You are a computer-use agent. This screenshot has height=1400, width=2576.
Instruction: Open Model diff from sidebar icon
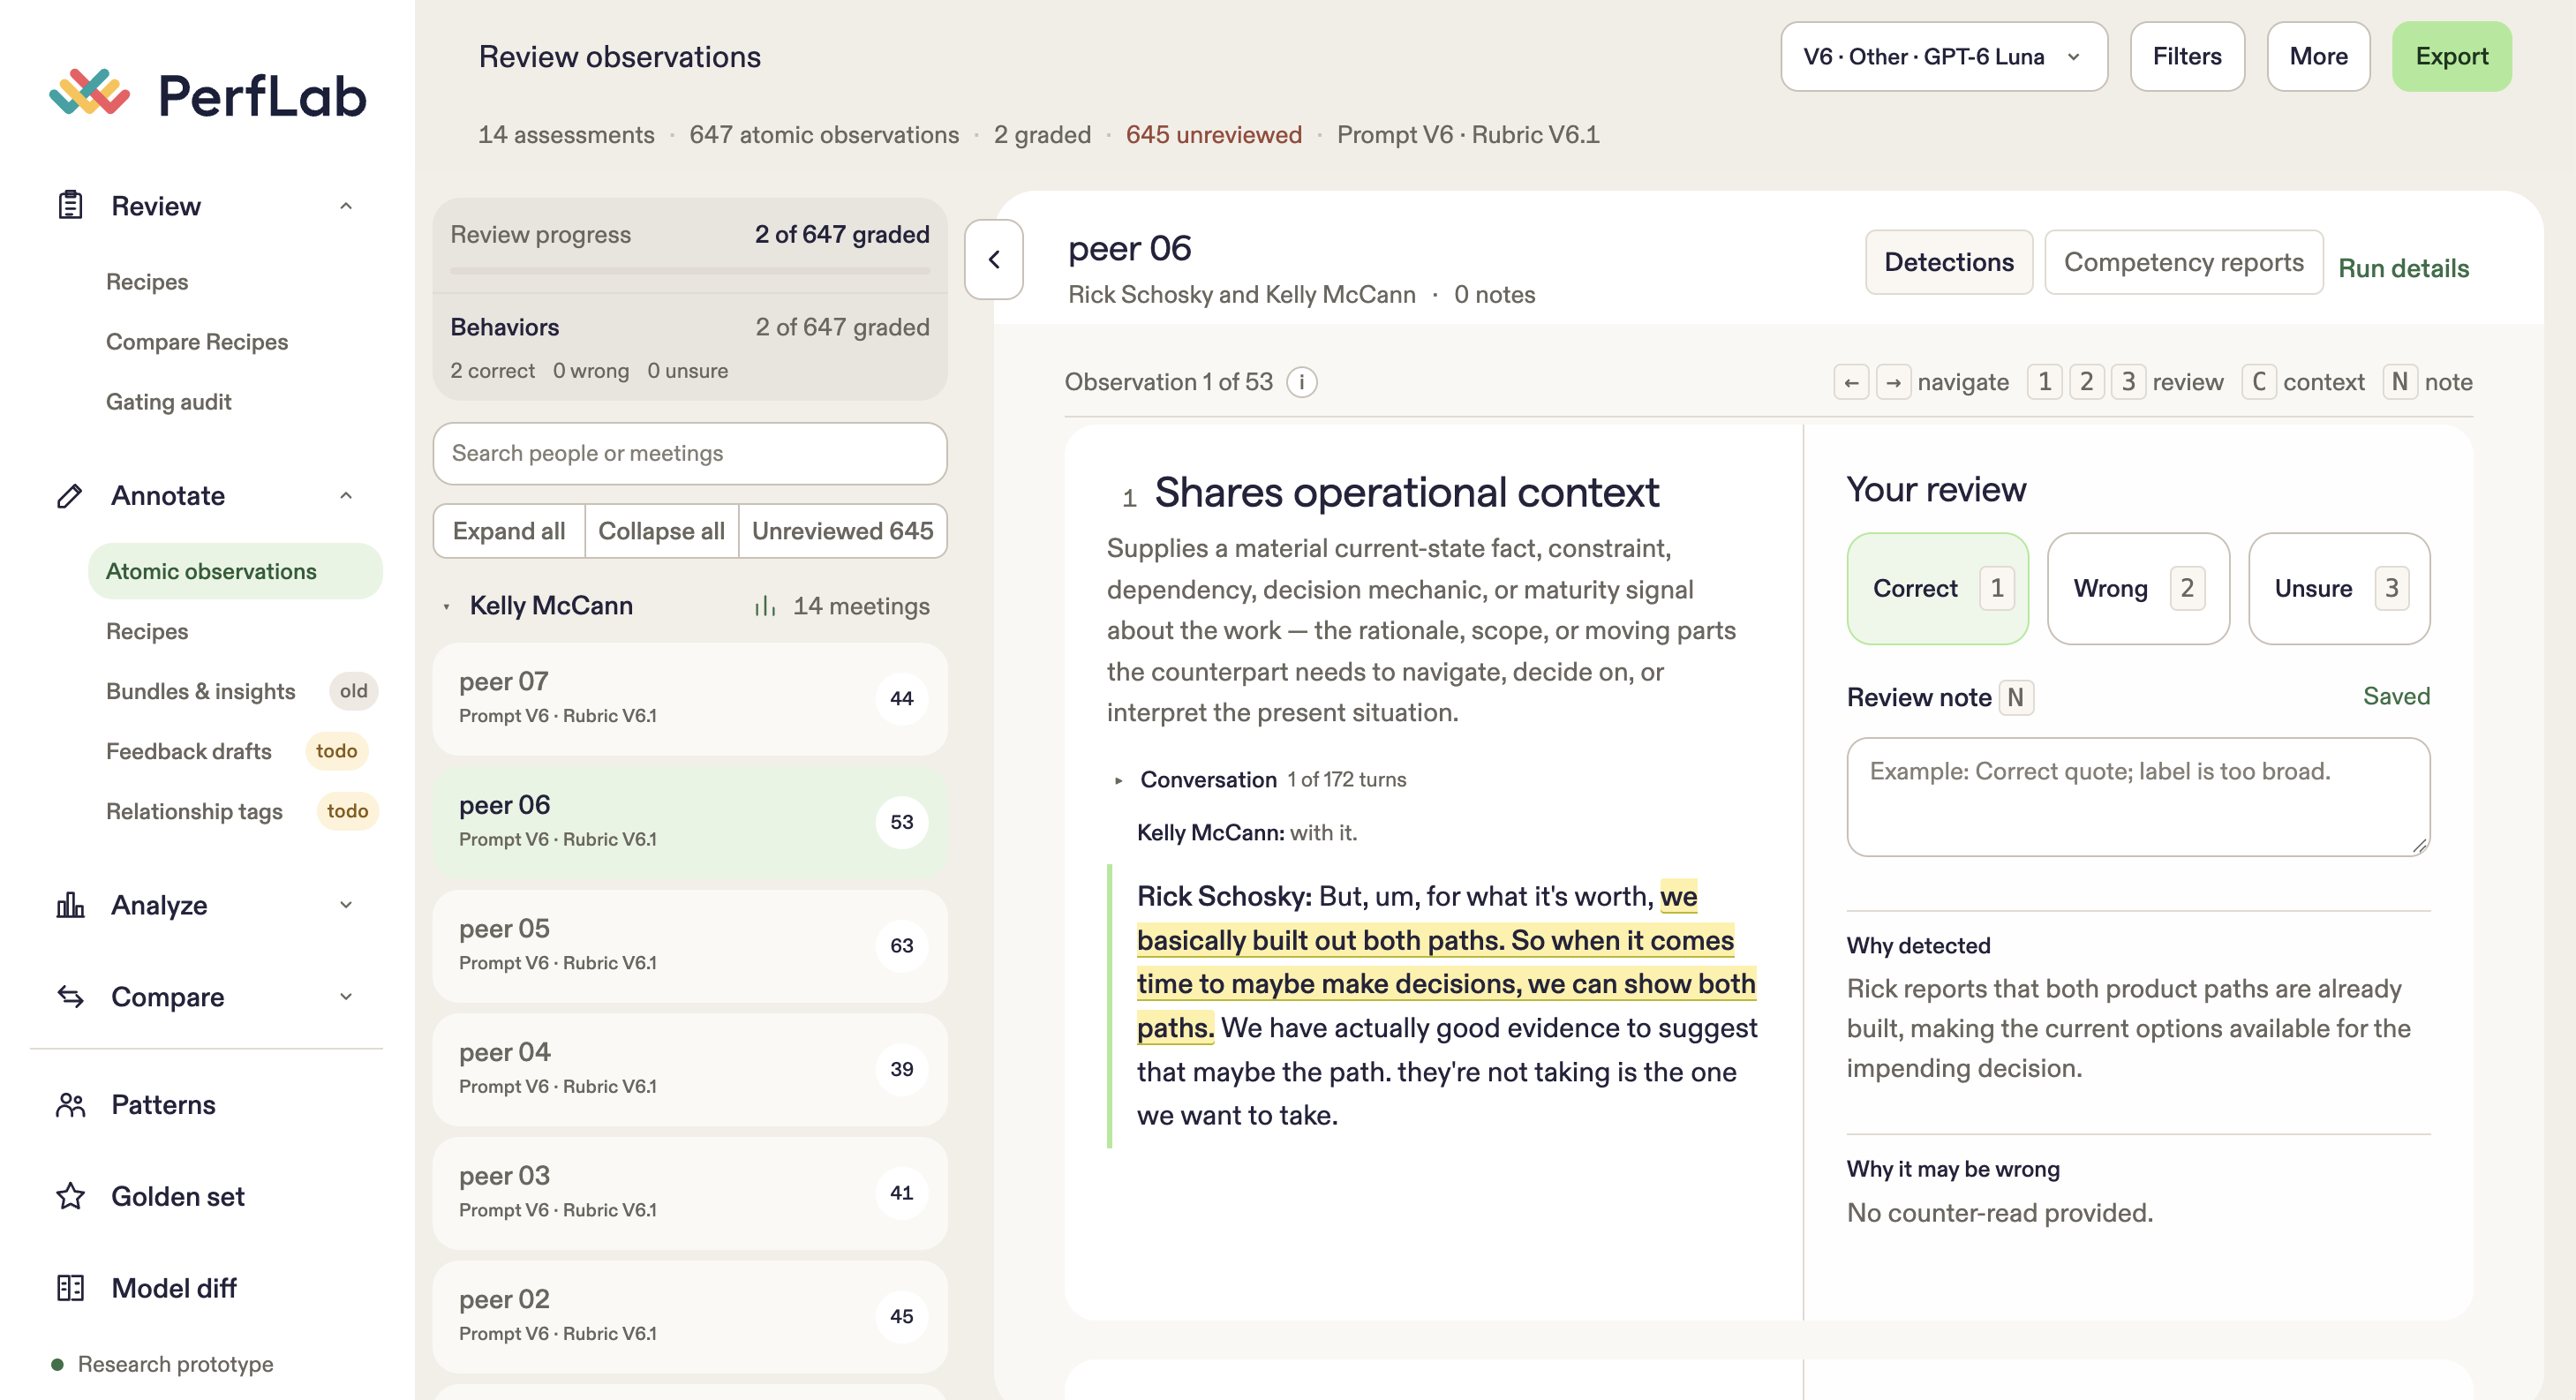[70, 1288]
